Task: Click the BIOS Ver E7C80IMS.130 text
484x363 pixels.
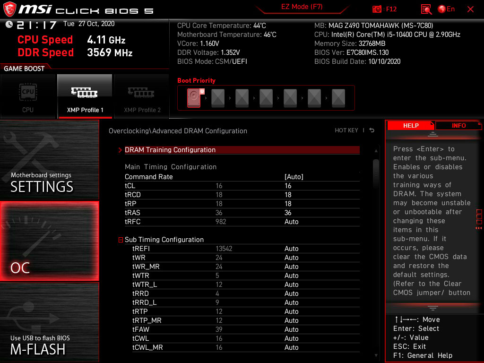Action: pos(351,52)
